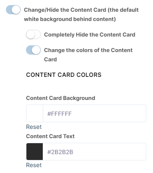Open the dark Content Card Text swatch
Image resolution: width=153 pixels, height=173 pixels.
[x=34, y=152]
